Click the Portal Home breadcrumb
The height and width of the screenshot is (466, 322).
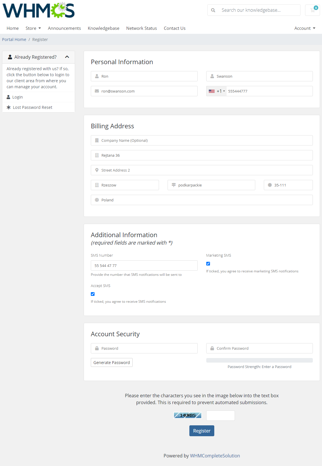(x=14, y=40)
